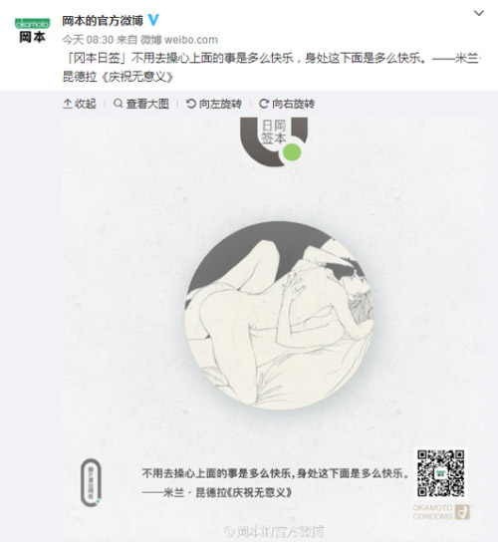Image resolution: width=498 pixels, height=543 pixels.
Task: Collapse the image with 收起
Action: [80, 104]
